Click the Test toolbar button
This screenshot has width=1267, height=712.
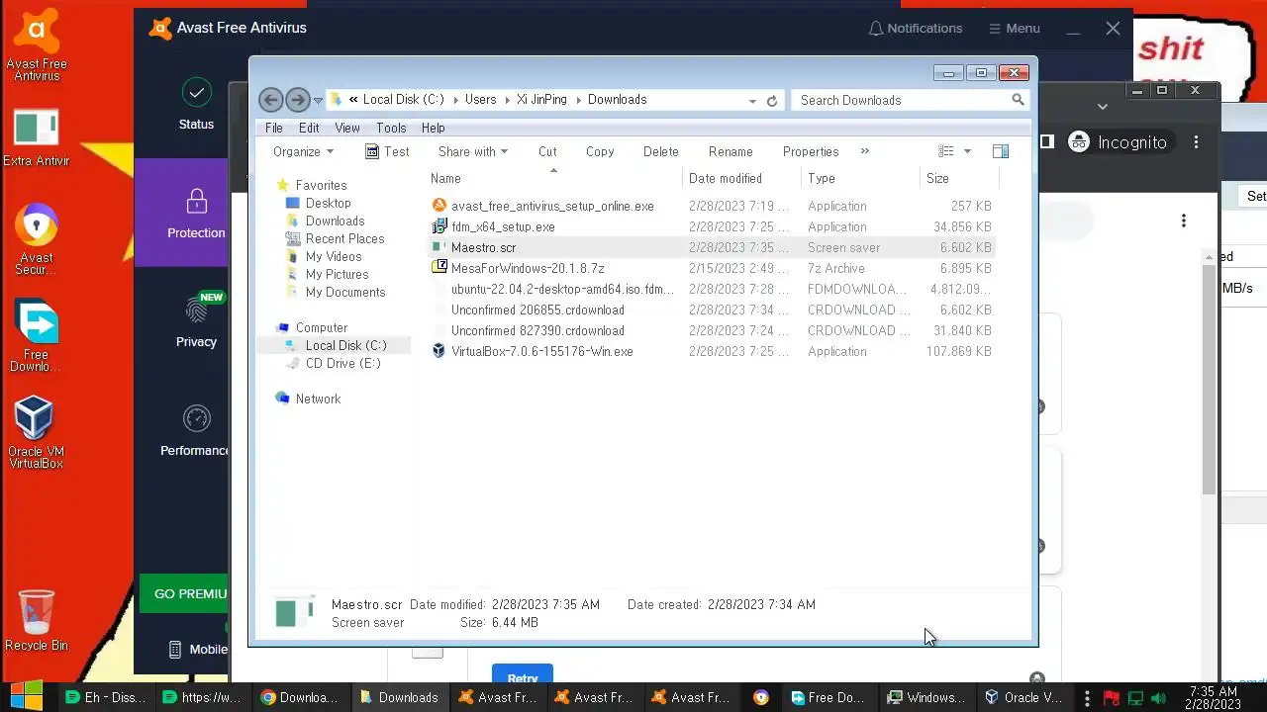click(387, 151)
